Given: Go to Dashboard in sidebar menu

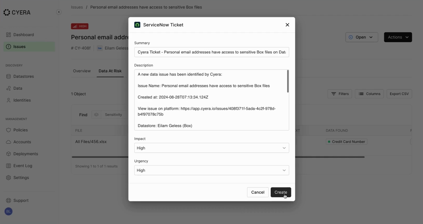Looking at the screenshot, I should [29, 35].
